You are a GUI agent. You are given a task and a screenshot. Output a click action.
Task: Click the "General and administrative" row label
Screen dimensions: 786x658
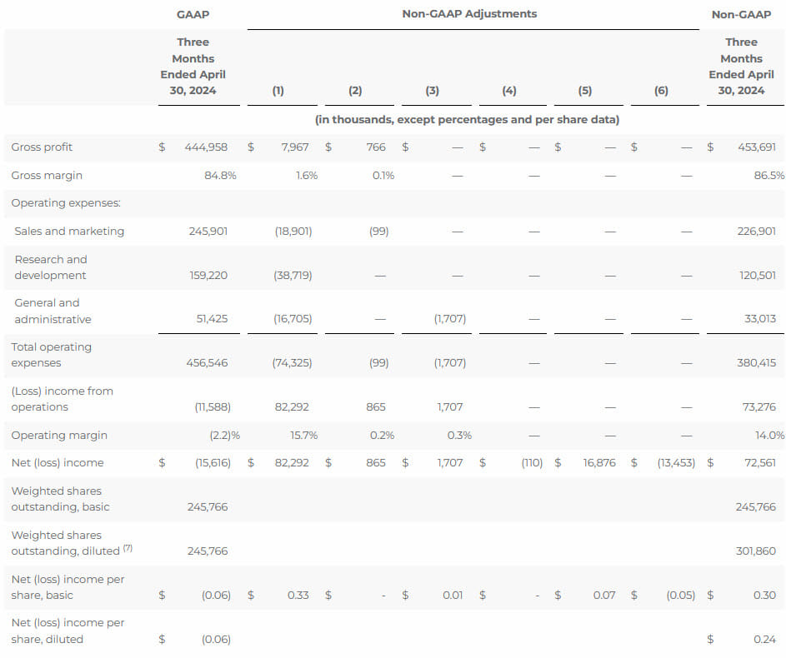pos(53,311)
